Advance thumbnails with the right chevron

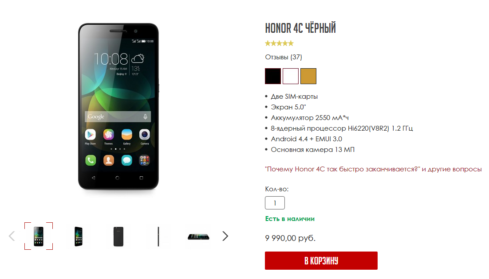pos(225,236)
